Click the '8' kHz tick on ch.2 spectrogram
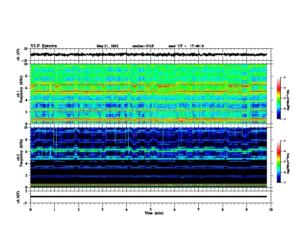Screen dimensions: 305x235 click(27, 140)
